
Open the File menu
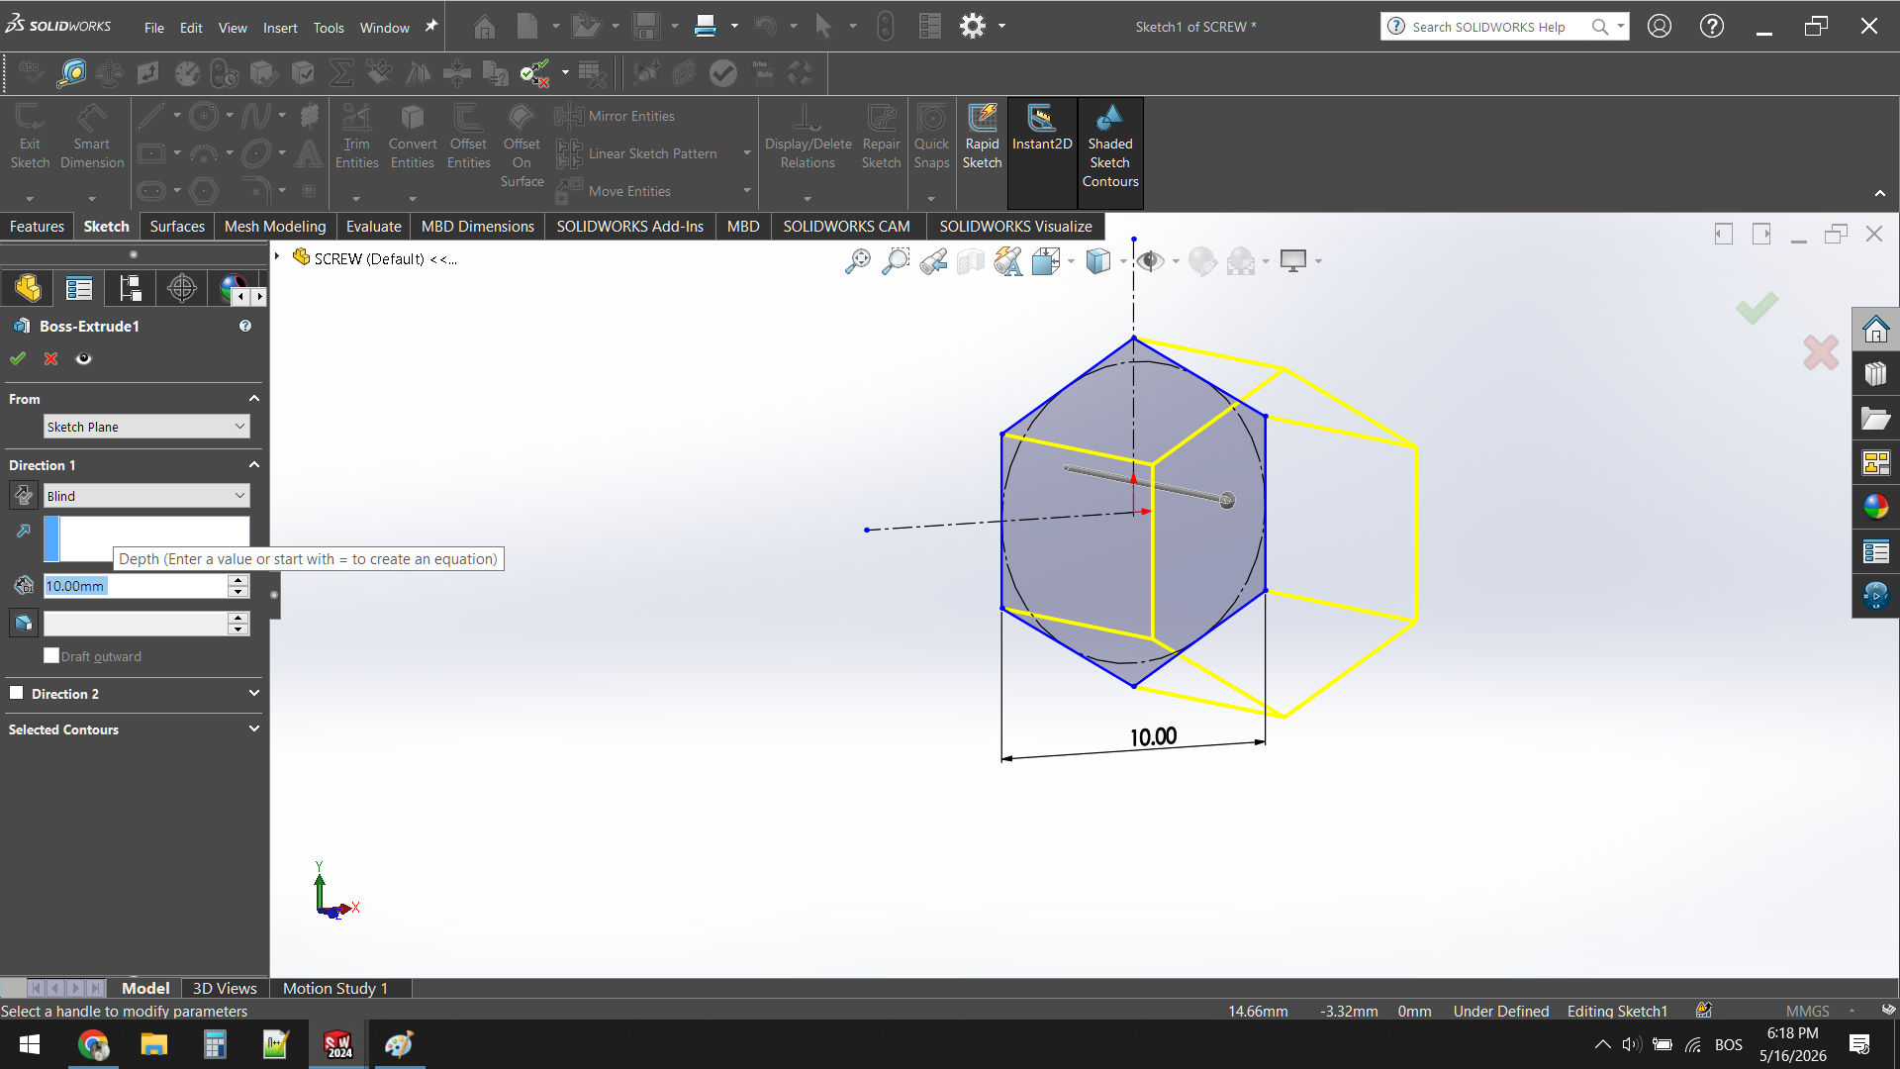pos(154,28)
